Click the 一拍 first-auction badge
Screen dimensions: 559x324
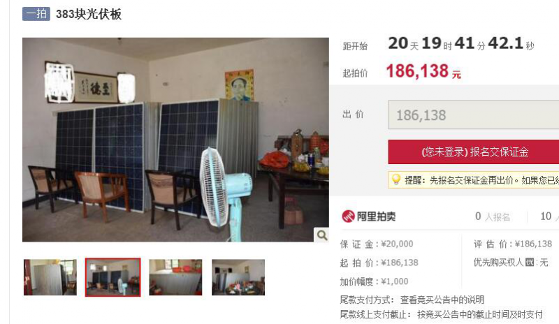[x=36, y=14]
